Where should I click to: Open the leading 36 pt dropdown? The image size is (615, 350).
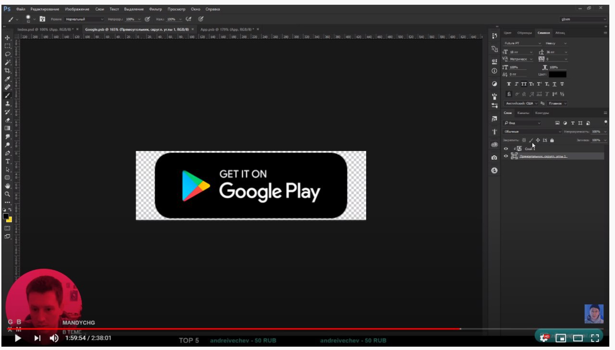pos(557,51)
